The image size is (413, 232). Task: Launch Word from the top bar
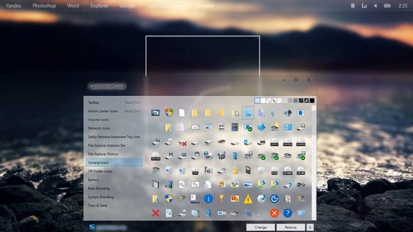(73, 6)
